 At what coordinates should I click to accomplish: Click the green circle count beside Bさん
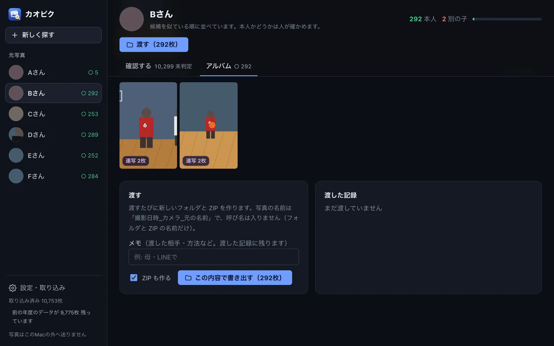click(x=90, y=93)
